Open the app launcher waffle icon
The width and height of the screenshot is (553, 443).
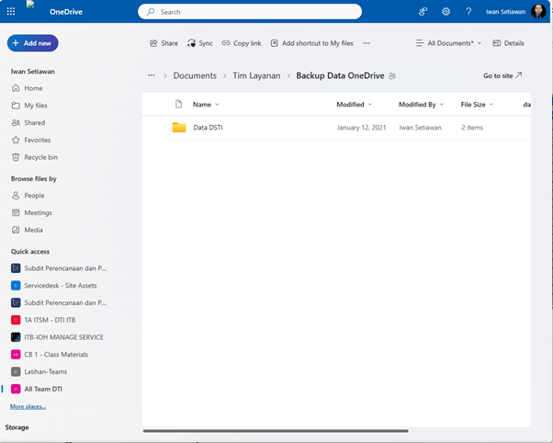click(11, 12)
